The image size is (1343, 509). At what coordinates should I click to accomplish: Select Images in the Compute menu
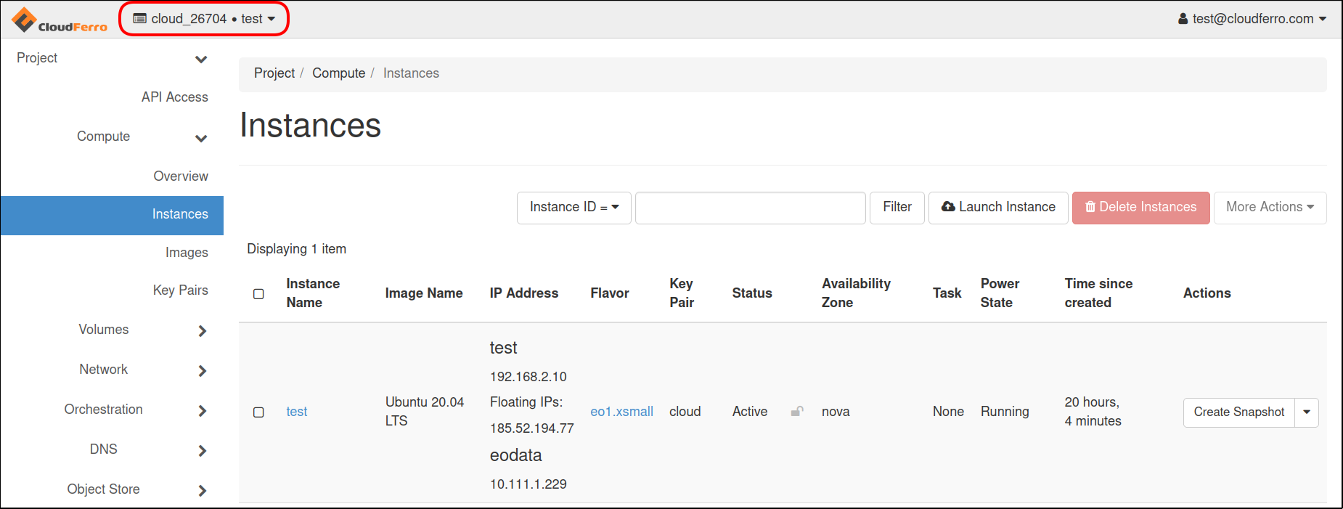[x=187, y=253]
